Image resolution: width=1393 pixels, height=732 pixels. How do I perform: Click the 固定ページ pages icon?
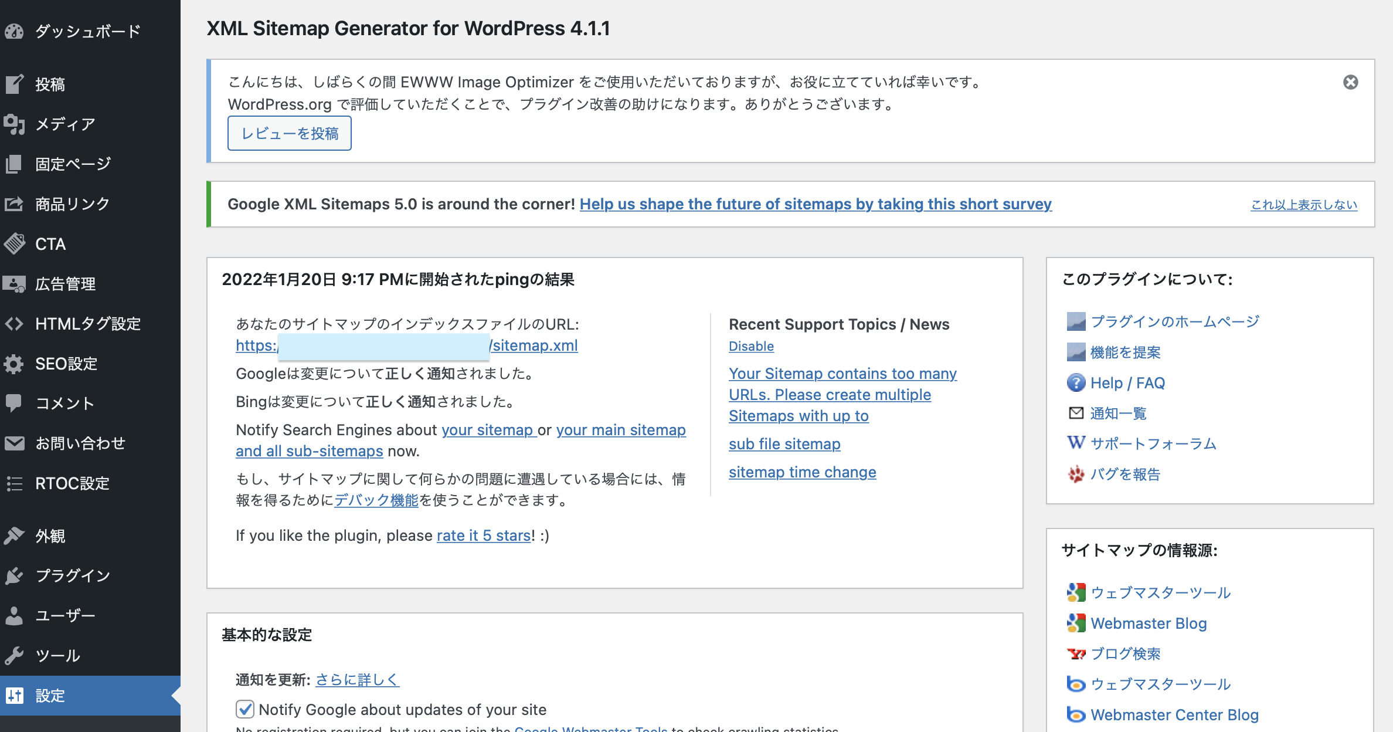14,164
